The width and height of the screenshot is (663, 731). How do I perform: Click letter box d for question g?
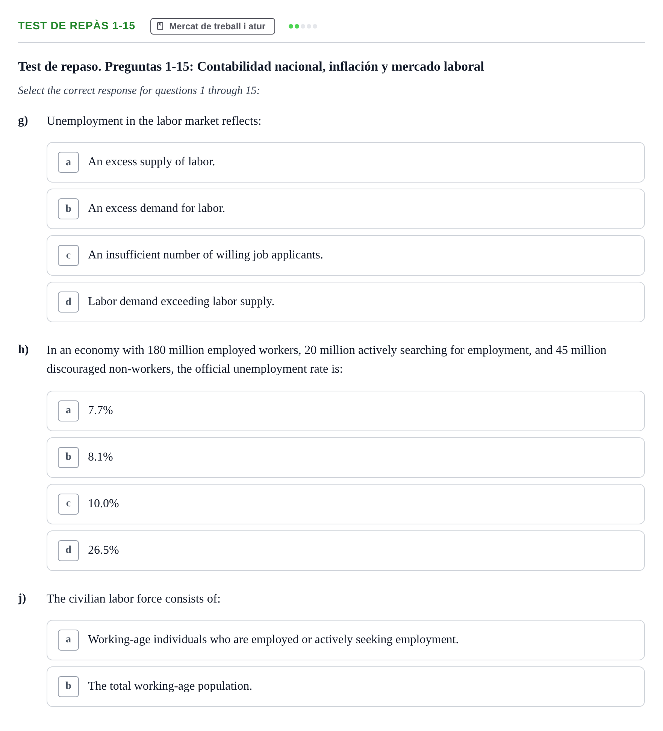68,302
